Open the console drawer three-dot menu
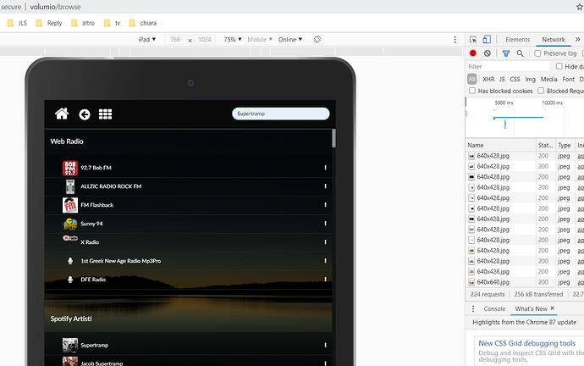Viewport: 584px width, 366px height. [473, 308]
